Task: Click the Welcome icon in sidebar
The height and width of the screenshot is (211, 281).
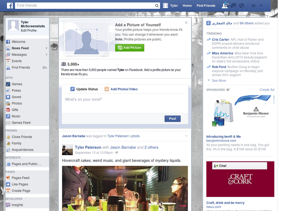Action: [8, 42]
